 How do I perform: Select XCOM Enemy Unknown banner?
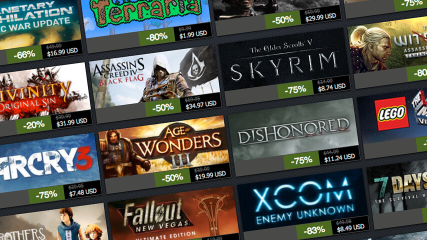pos(303,201)
